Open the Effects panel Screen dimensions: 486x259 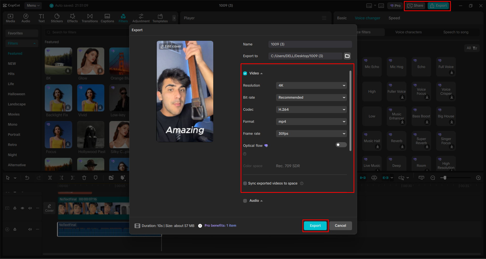coord(72,18)
